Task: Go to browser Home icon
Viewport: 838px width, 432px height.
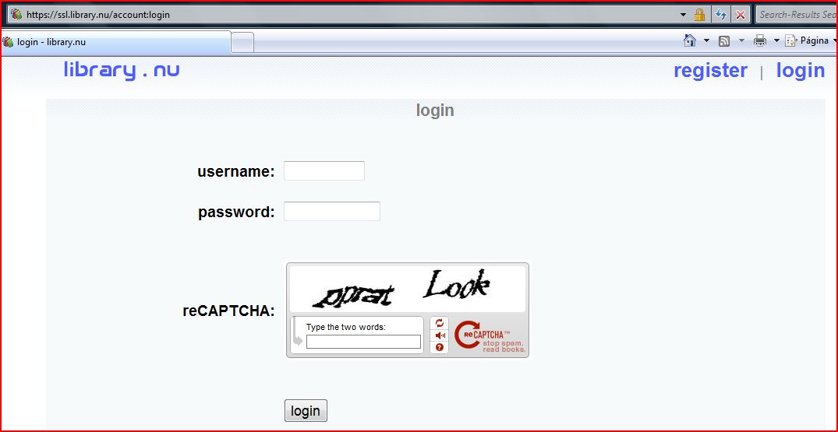Action: pos(690,40)
